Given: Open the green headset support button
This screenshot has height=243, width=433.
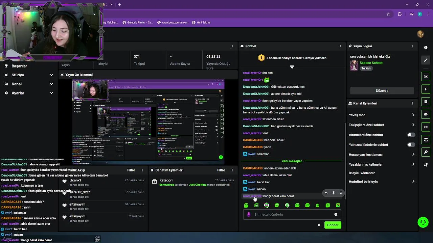Looking at the screenshot, I should [423, 222].
